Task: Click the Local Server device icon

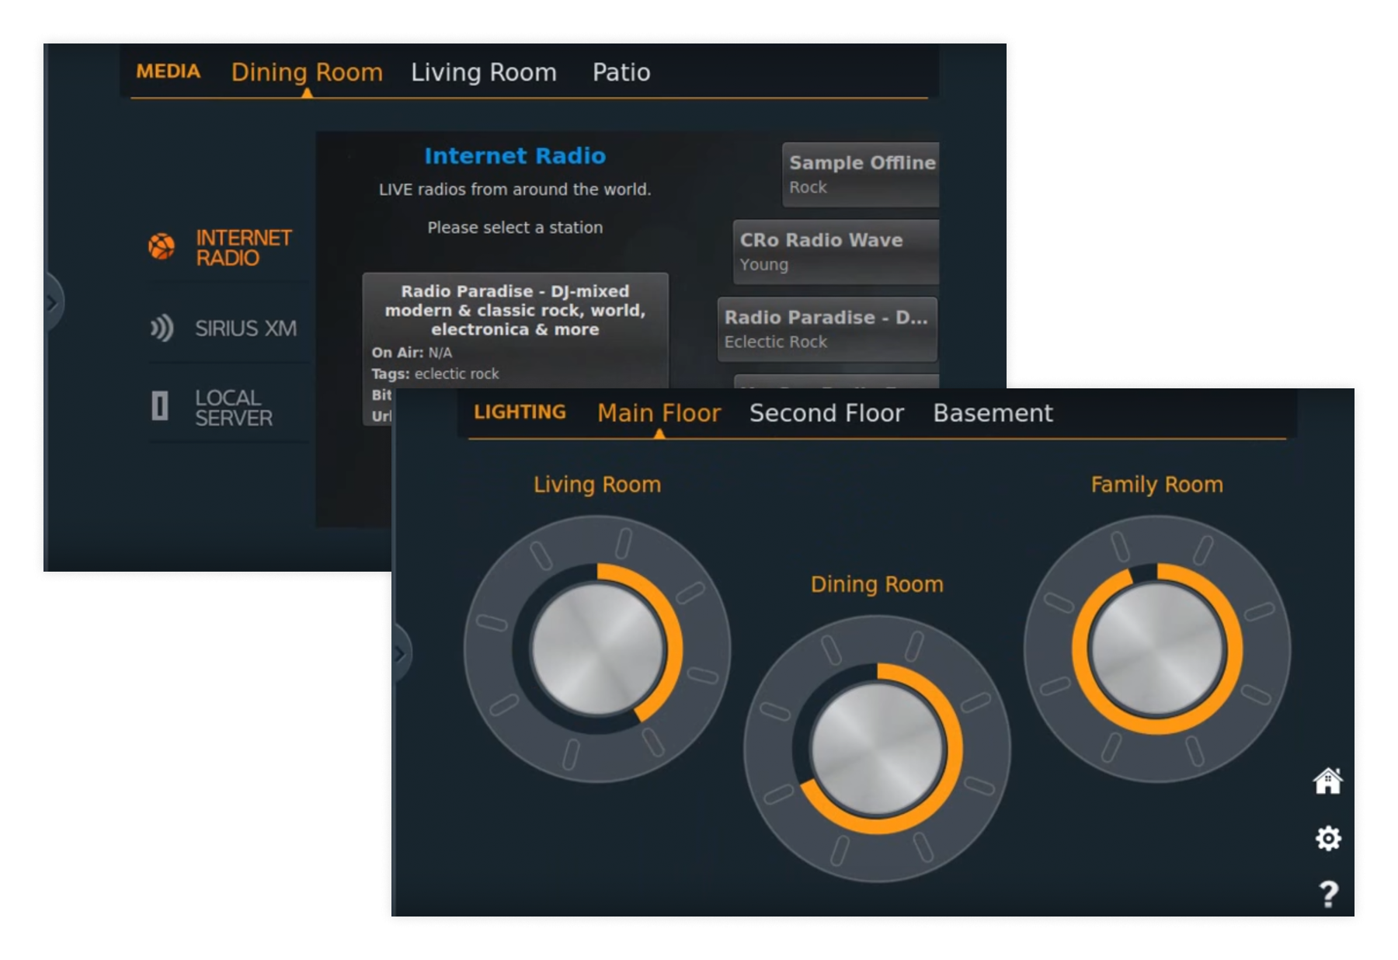Action: click(160, 406)
